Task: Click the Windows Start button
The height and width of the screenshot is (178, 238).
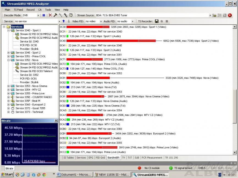Action: pos(7,174)
